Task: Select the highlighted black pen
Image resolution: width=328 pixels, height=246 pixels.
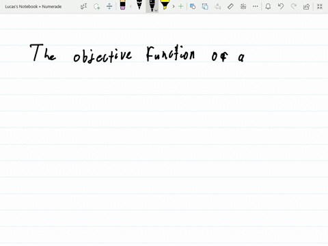Action: tap(151, 5)
